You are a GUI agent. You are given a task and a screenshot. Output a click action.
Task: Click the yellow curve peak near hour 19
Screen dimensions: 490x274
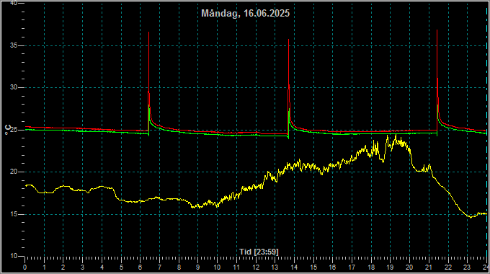(396, 136)
